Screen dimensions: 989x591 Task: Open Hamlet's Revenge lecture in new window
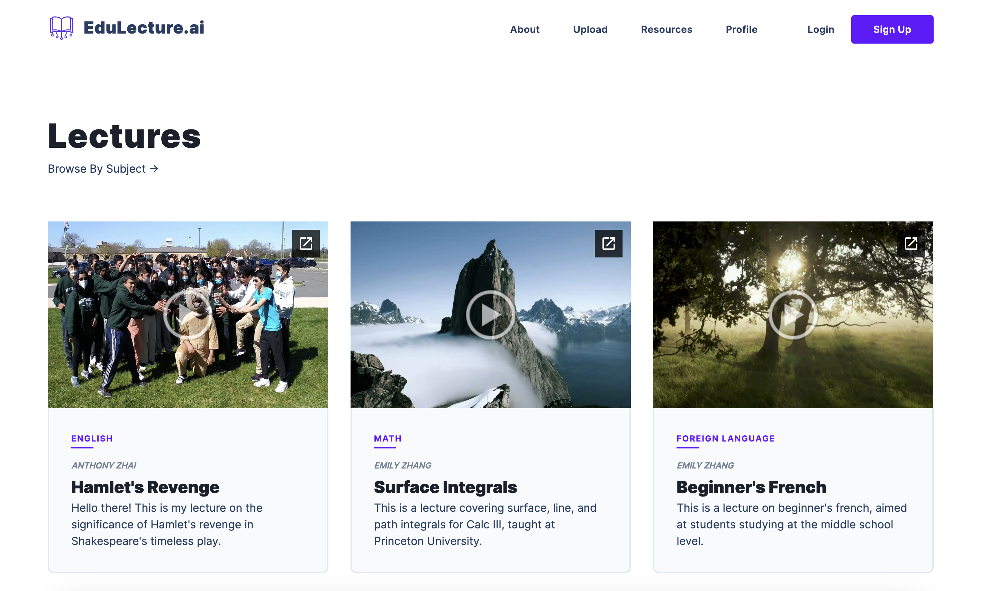point(305,243)
